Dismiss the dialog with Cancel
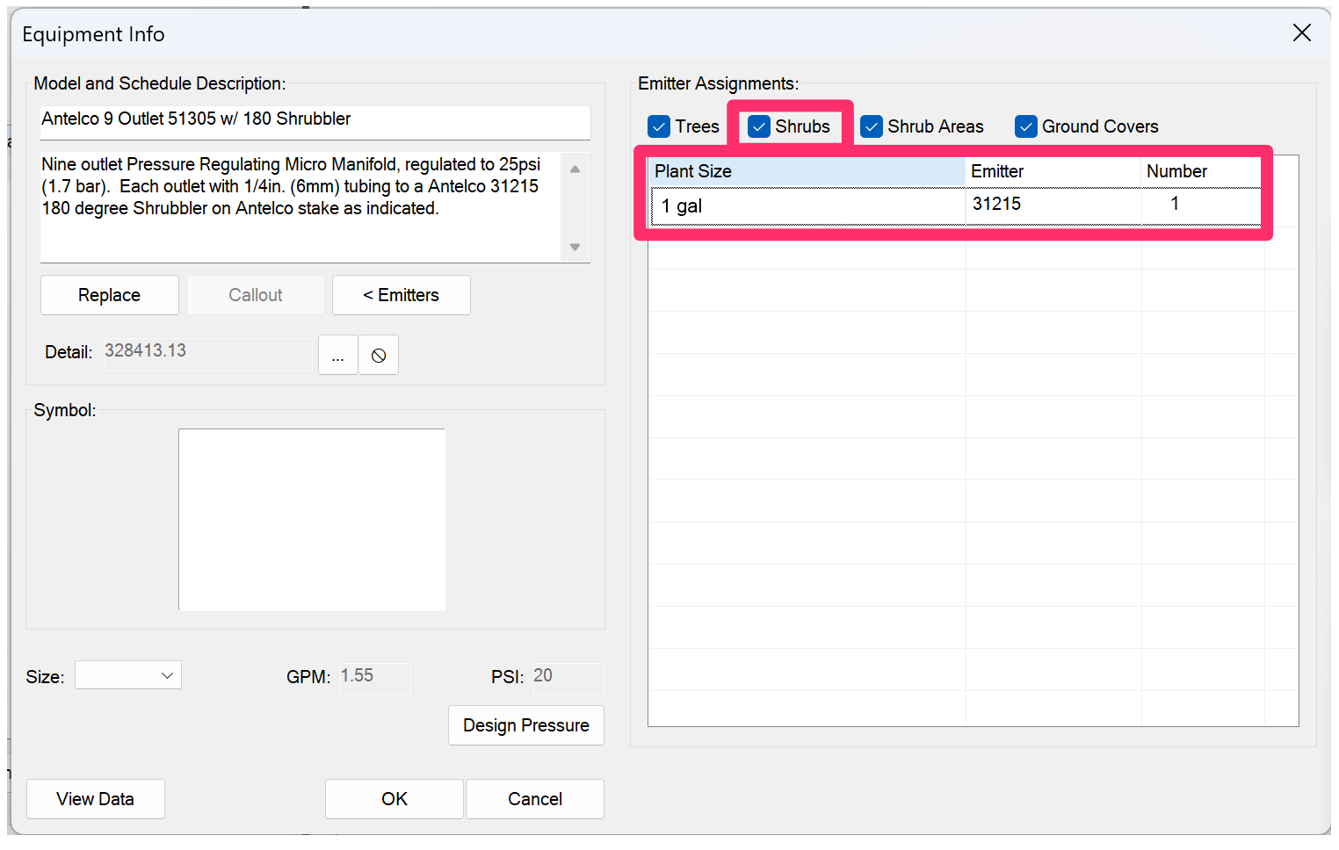The image size is (1339, 850). (534, 798)
